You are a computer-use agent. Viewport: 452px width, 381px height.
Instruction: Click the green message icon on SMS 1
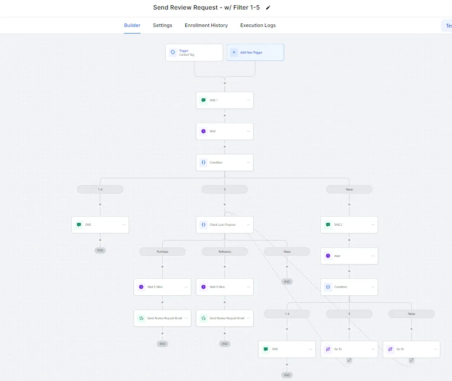click(x=203, y=100)
